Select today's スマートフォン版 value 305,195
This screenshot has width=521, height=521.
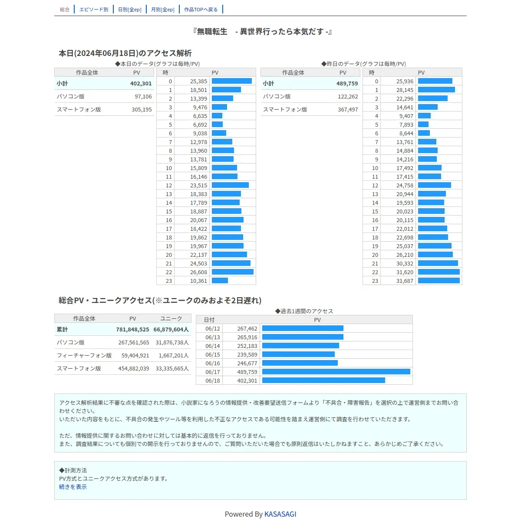[142, 109]
